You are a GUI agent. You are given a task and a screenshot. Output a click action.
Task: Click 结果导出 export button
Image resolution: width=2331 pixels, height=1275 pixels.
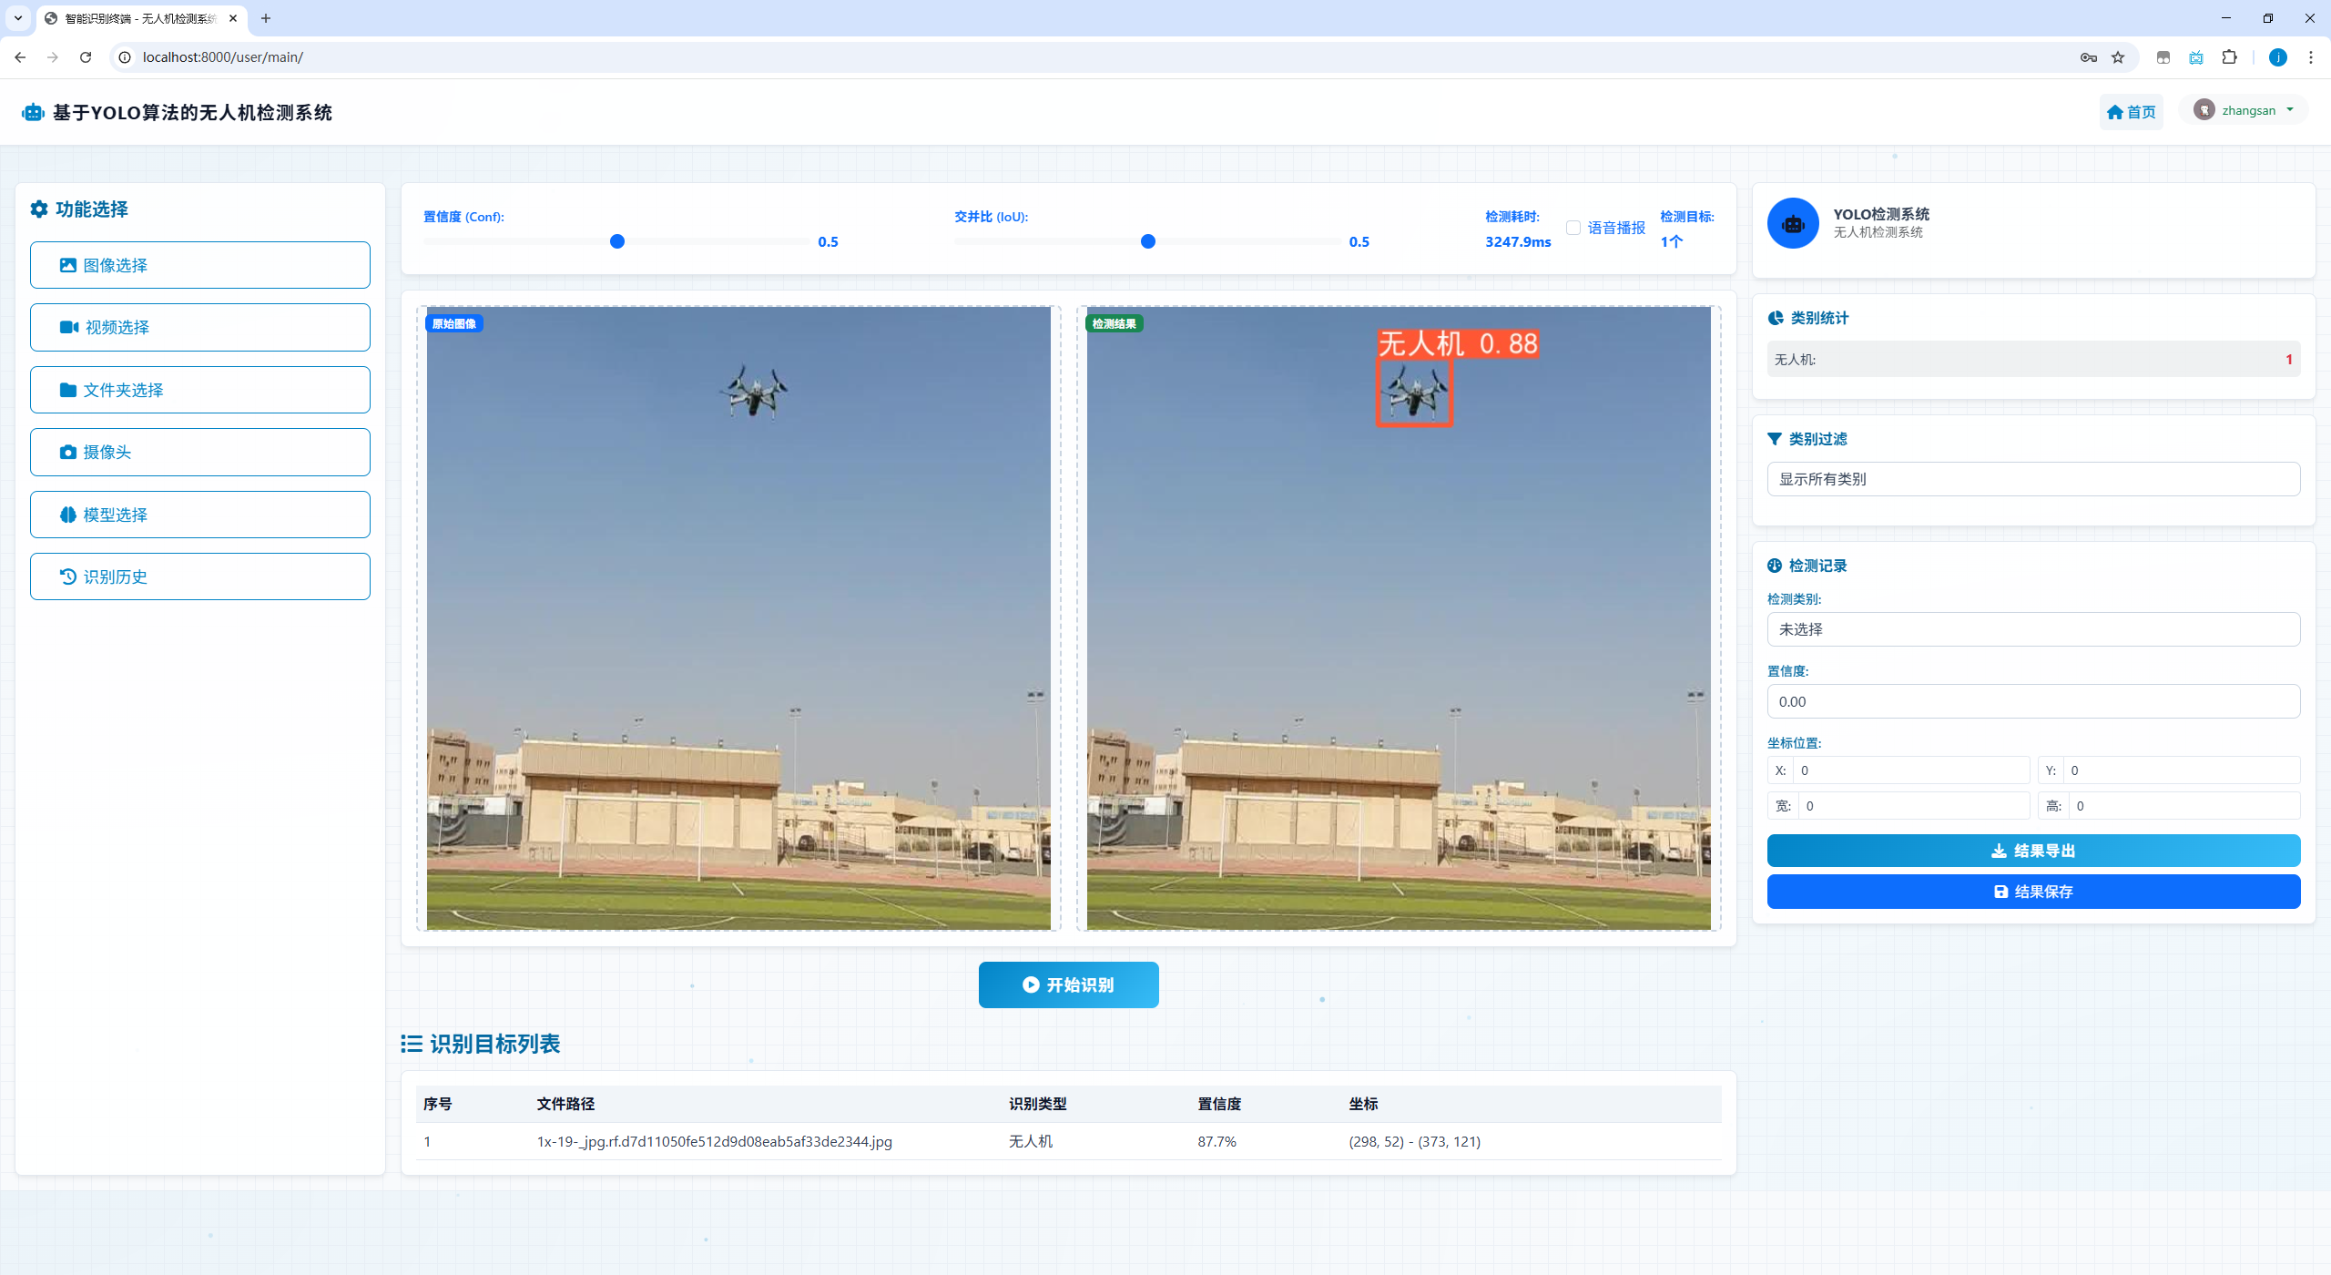pos(2032,851)
